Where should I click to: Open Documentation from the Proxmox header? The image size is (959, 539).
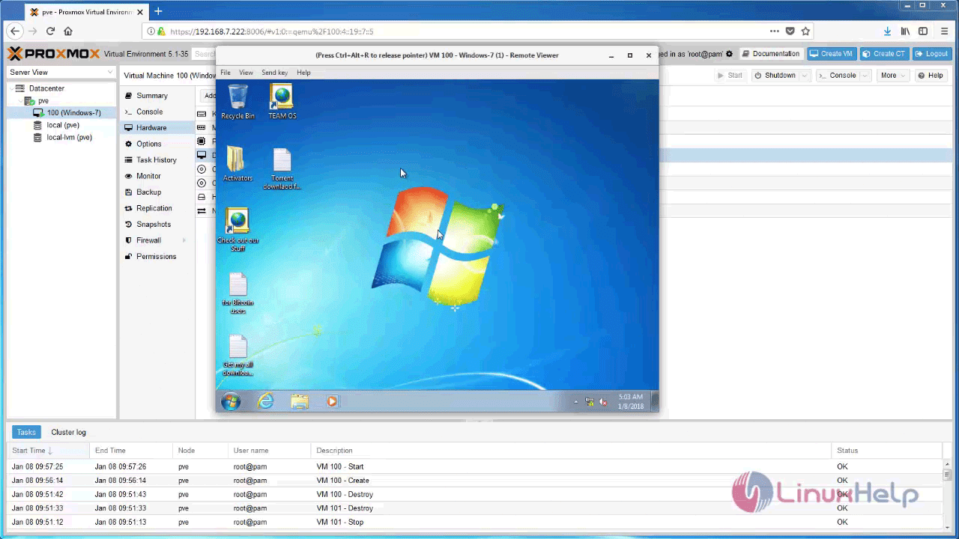click(x=776, y=53)
